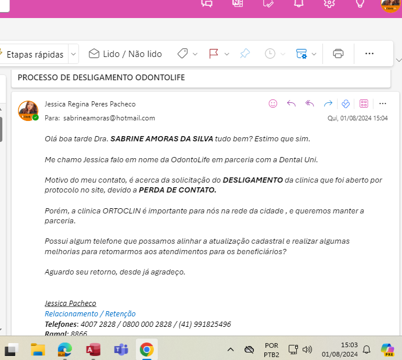
Task: Open more options ellipsis in the toolbar
Action: (369, 54)
